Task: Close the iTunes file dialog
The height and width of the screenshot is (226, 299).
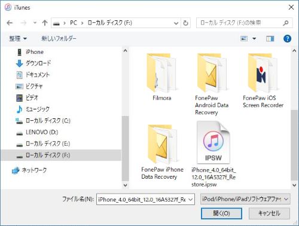Action: pyautogui.click(x=291, y=7)
